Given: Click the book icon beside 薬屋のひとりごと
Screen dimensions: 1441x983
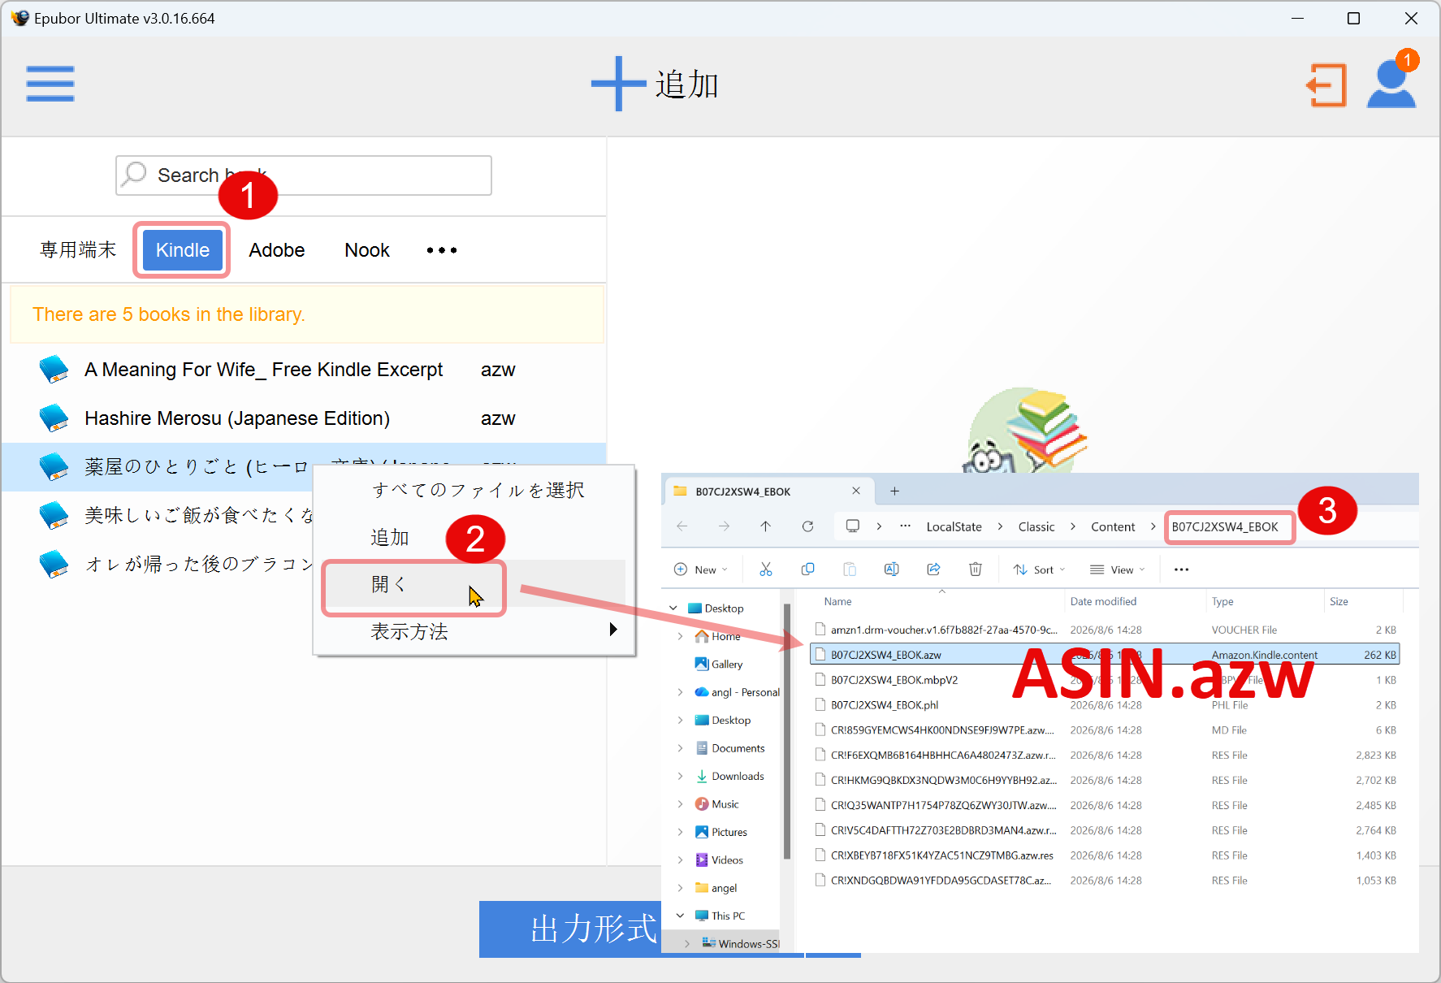Looking at the screenshot, I should point(54,466).
